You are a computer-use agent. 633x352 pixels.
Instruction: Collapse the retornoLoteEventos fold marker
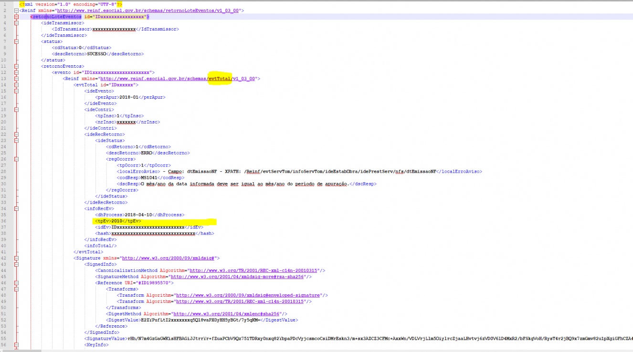point(17,16)
